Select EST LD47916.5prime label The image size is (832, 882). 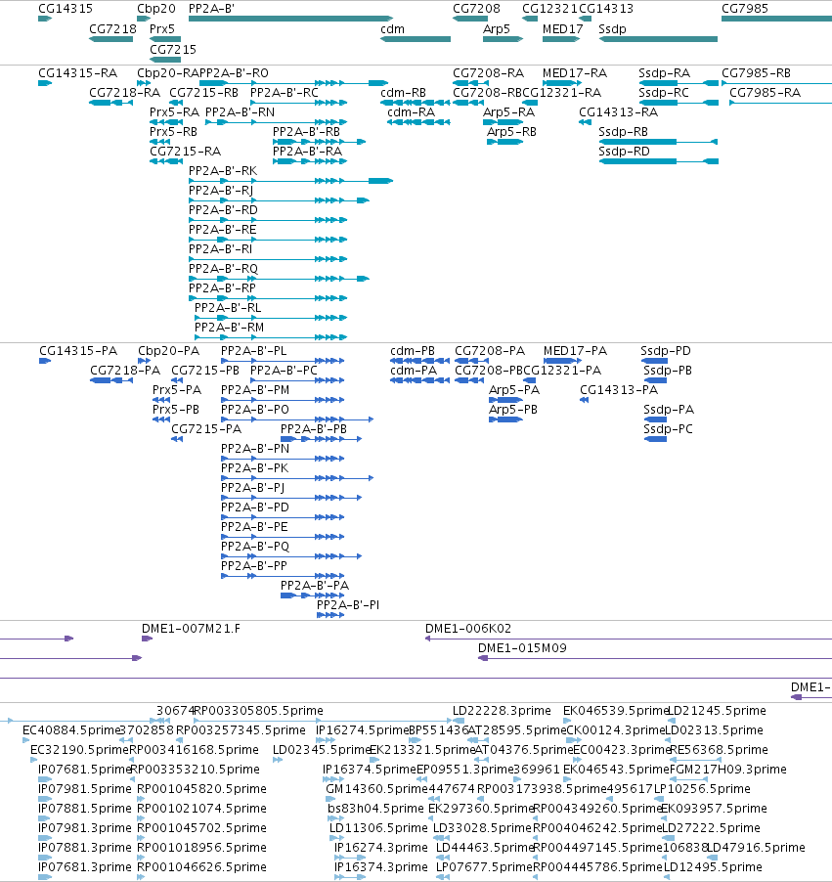756,847
